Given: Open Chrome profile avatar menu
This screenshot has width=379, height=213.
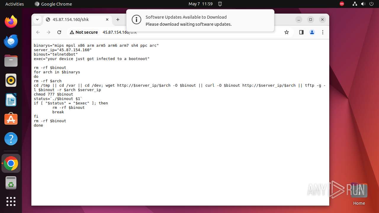Looking at the screenshot, I should (x=312, y=32).
